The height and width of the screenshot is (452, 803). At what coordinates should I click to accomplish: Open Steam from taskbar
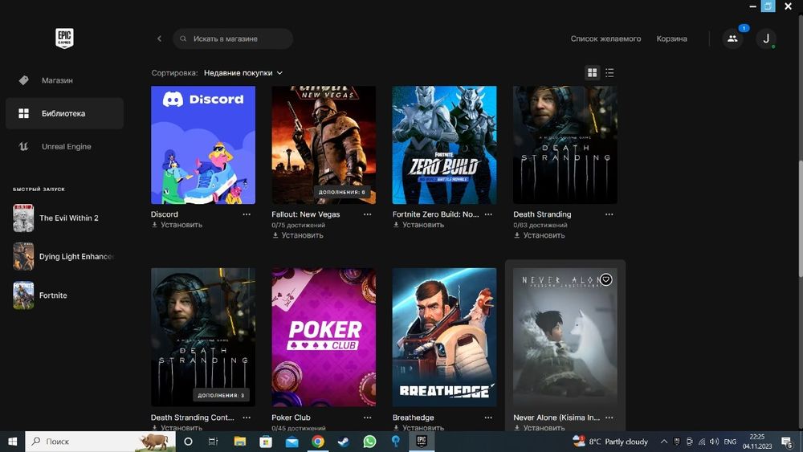point(344,442)
